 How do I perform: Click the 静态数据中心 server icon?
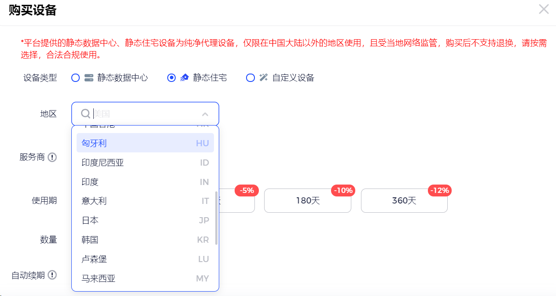(x=89, y=78)
